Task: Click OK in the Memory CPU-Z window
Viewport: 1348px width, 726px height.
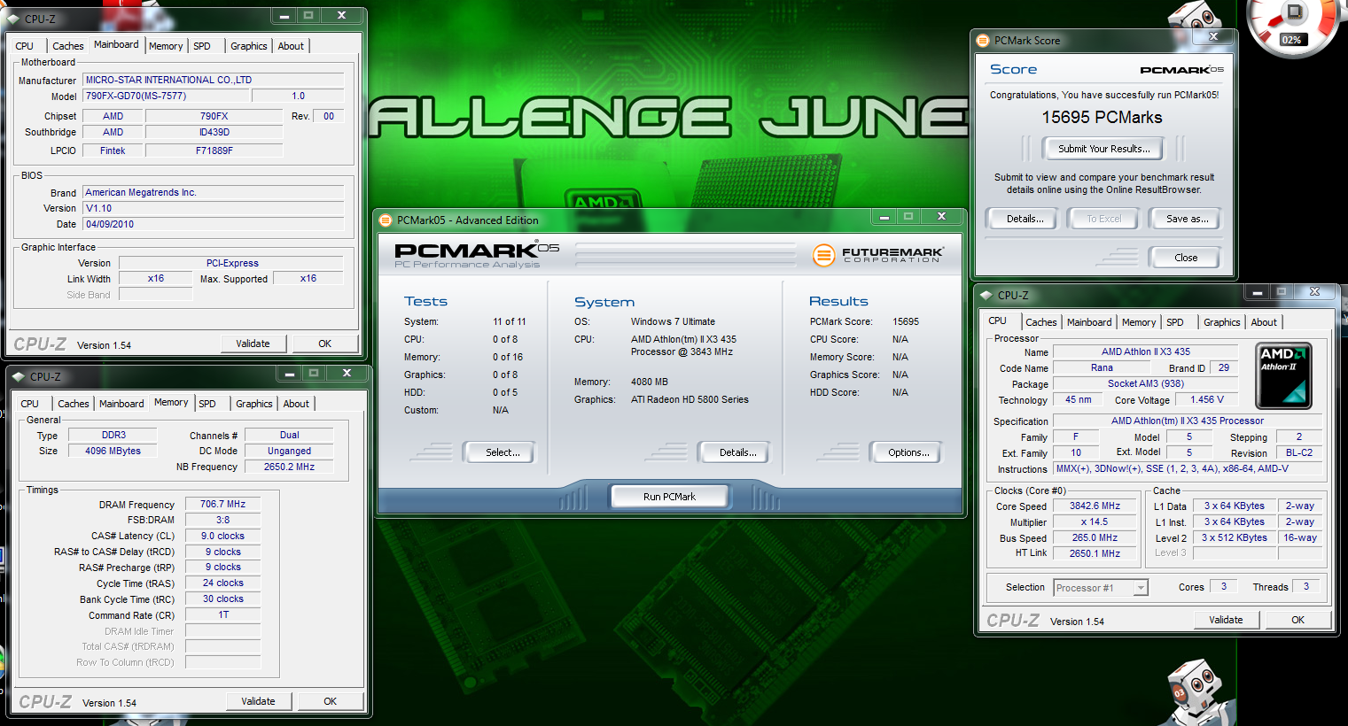Action: click(x=331, y=701)
